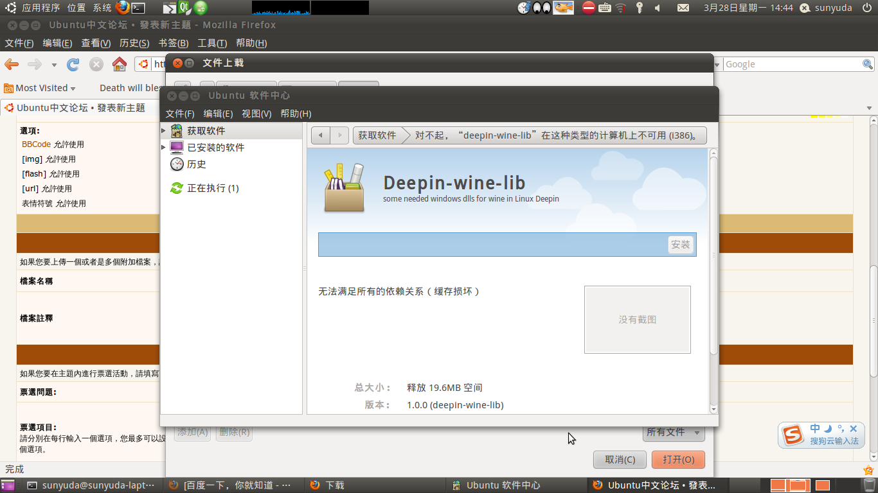878x493 pixels.
Task: Open the keyboard input method tray icon
Action: (x=605, y=8)
